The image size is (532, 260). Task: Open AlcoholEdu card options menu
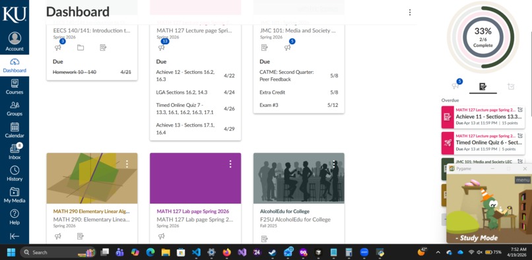coord(334,164)
